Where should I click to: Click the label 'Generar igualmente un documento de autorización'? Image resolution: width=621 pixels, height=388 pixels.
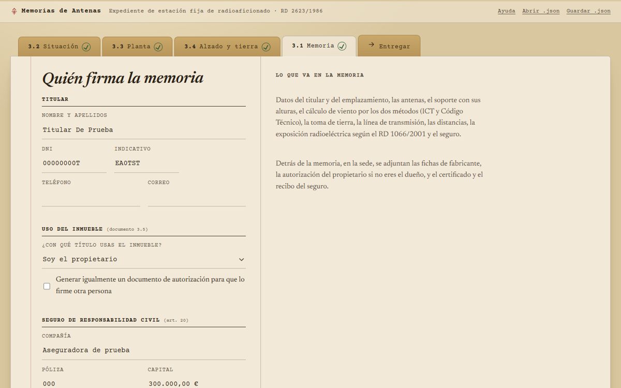point(150,285)
